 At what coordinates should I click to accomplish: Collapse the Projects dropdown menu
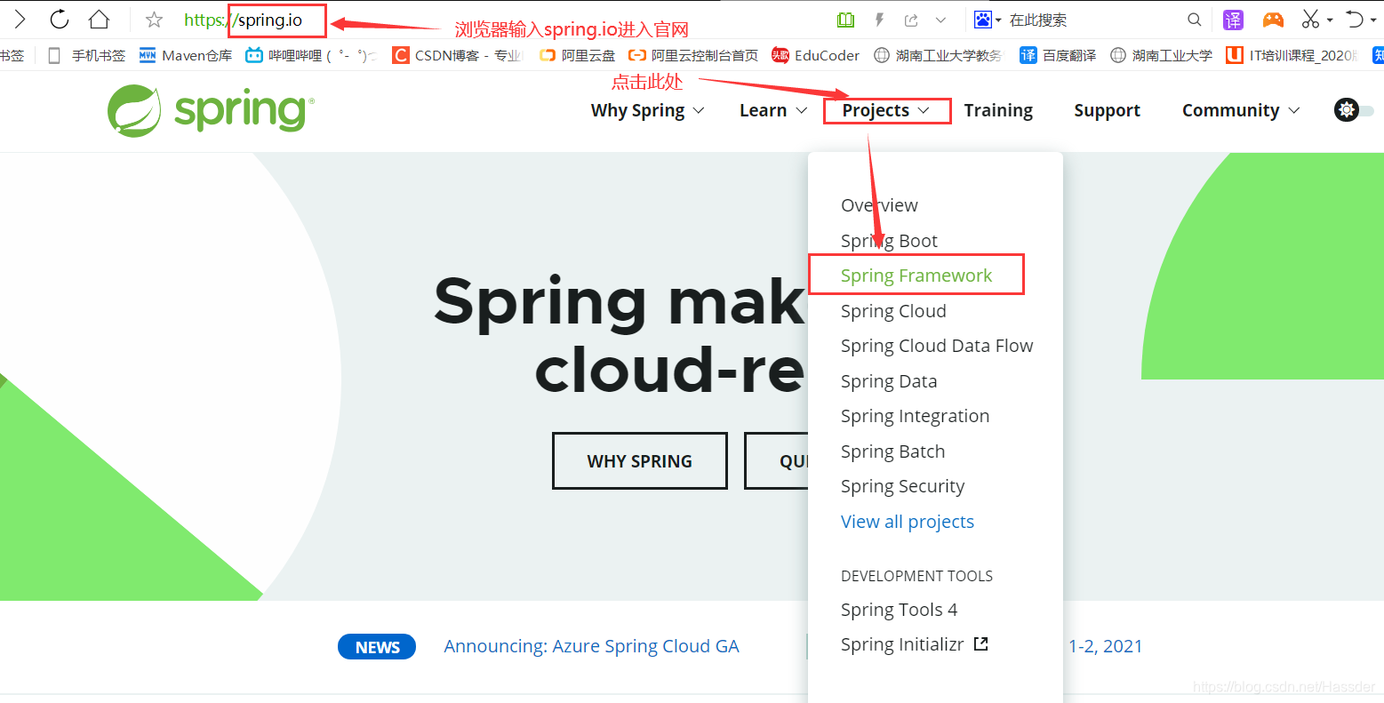click(886, 110)
